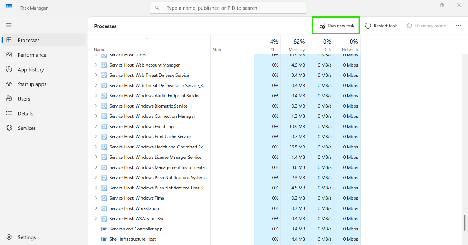Click gear icon of Windows Event Log
The image size is (468, 245).
(104, 127)
